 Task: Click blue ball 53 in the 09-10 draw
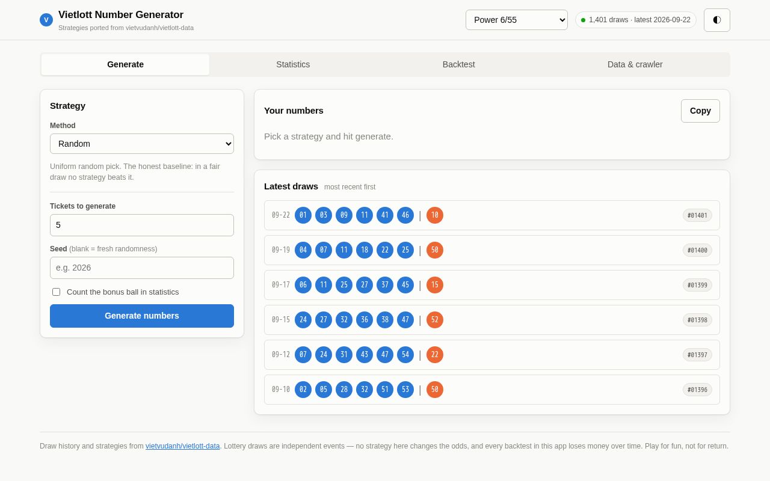tap(405, 390)
